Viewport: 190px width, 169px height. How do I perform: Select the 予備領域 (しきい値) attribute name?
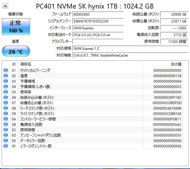35,86
